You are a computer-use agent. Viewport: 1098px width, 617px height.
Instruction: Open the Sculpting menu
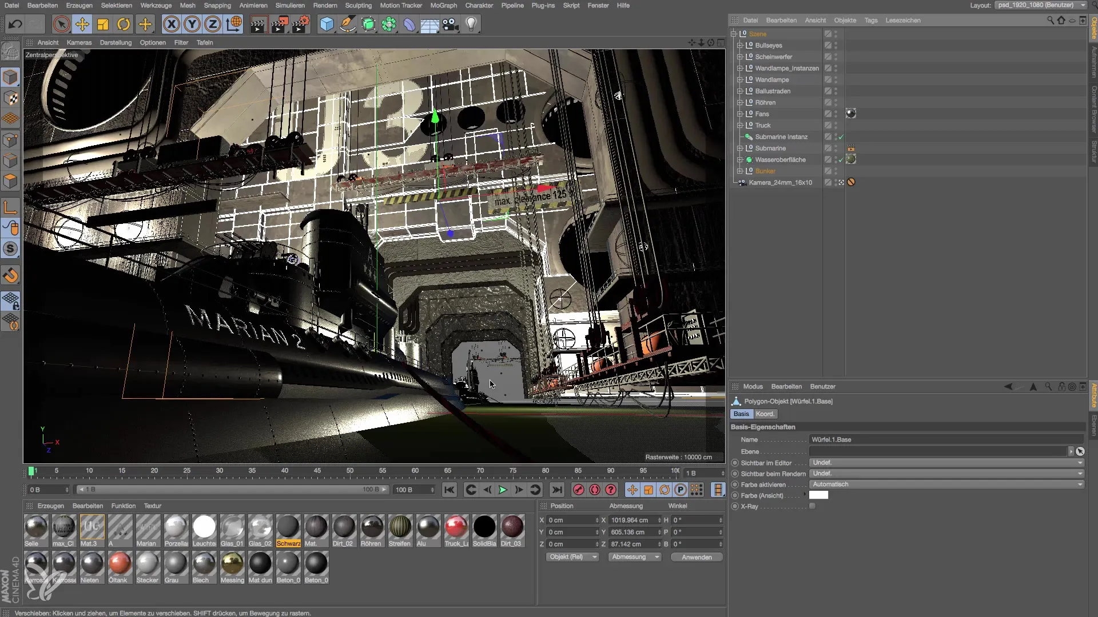pyautogui.click(x=359, y=5)
